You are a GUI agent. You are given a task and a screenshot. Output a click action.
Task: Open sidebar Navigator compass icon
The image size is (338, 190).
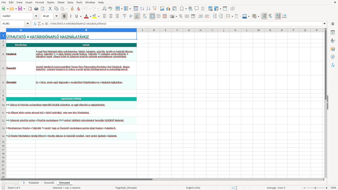[333, 57]
